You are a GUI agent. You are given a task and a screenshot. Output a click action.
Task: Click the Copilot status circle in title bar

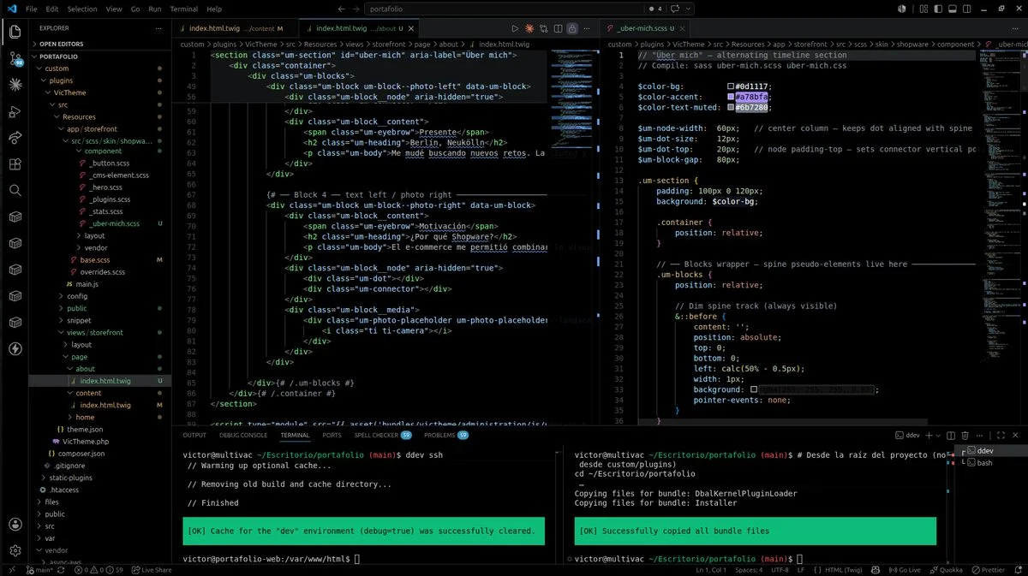900,9
